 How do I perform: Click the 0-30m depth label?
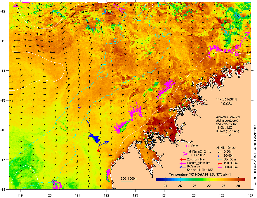tap(228, 152)
